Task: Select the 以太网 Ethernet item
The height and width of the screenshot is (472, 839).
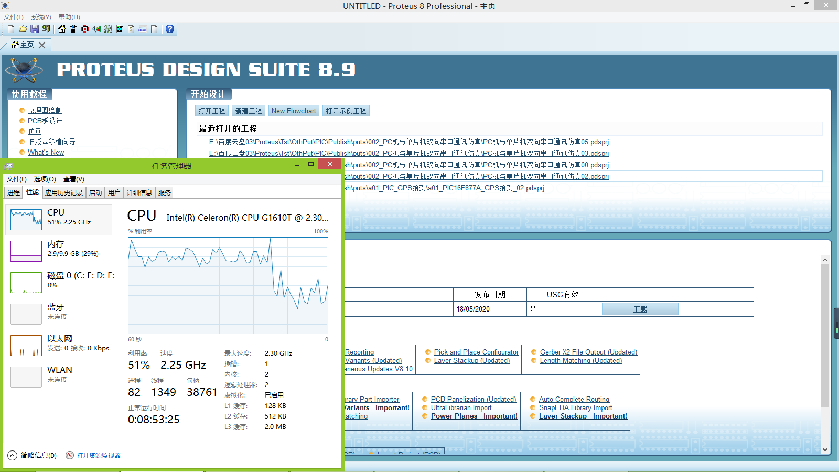Action: tap(59, 345)
